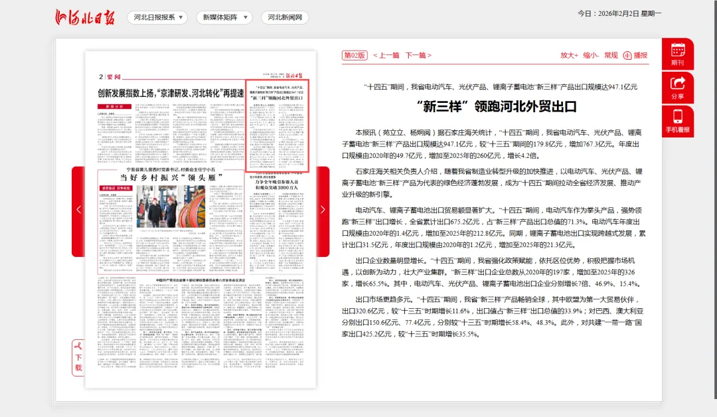The width and height of the screenshot is (717, 417).
Task: Enlarge text with 放大+
Action: (569, 55)
